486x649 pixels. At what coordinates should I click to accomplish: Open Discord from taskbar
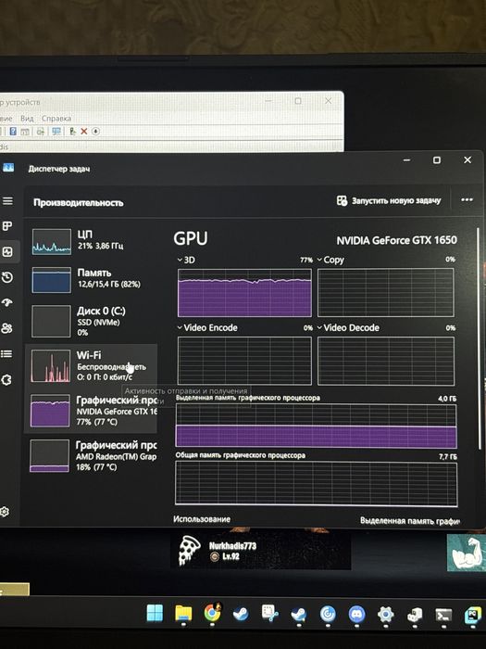click(x=356, y=614)
